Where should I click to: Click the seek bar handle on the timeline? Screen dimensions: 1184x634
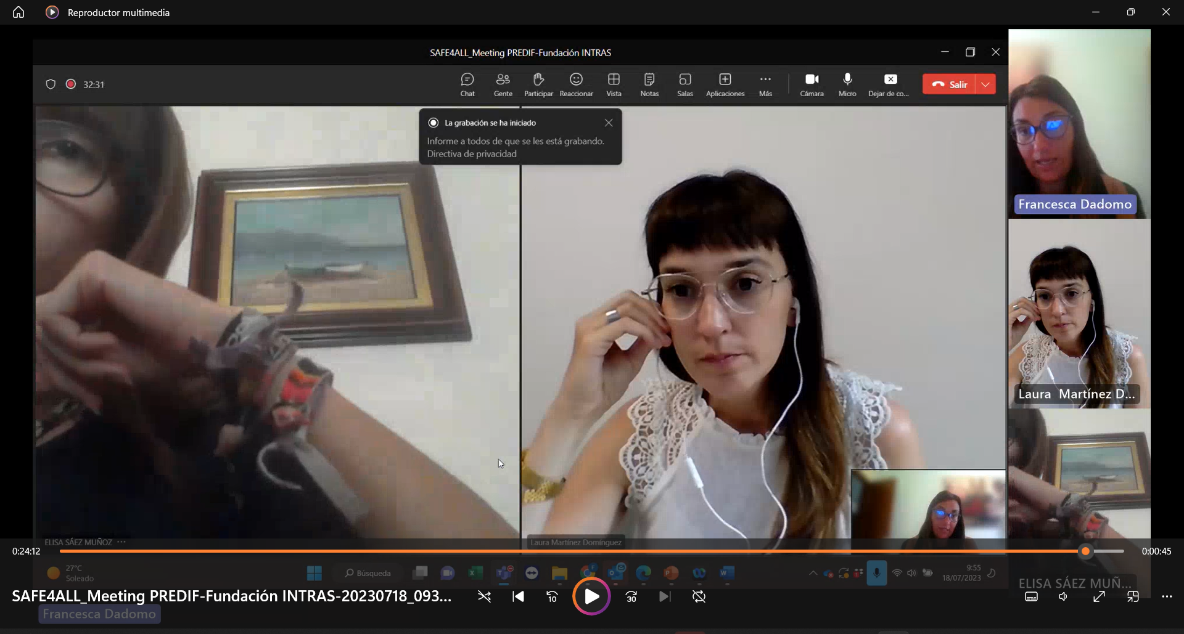(1086, 551)
